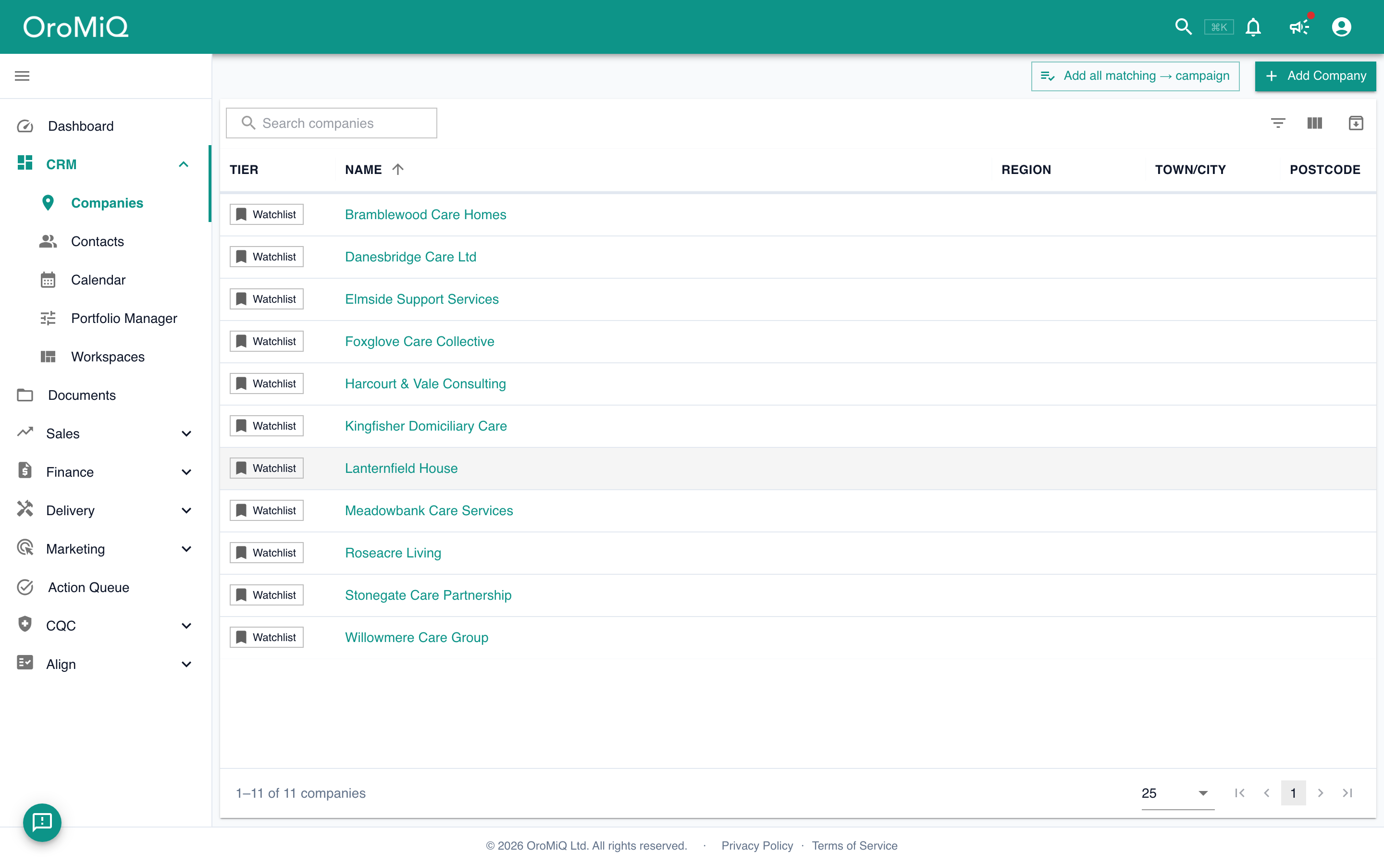
Task: Open Companies in the sidebar
Action: 107,203
